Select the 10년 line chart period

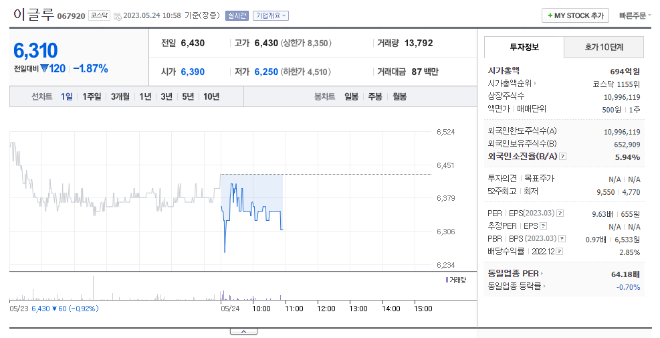tap(211, 96)
